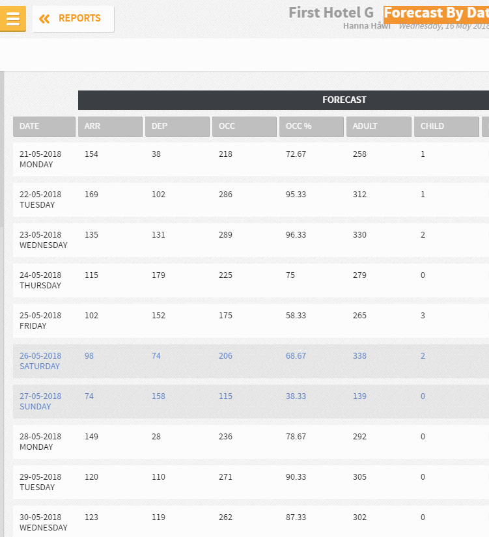Sort by DEP column header
The height and width of the screenshot is (537, 489).
pyautogui.click(x=177, y=126)
